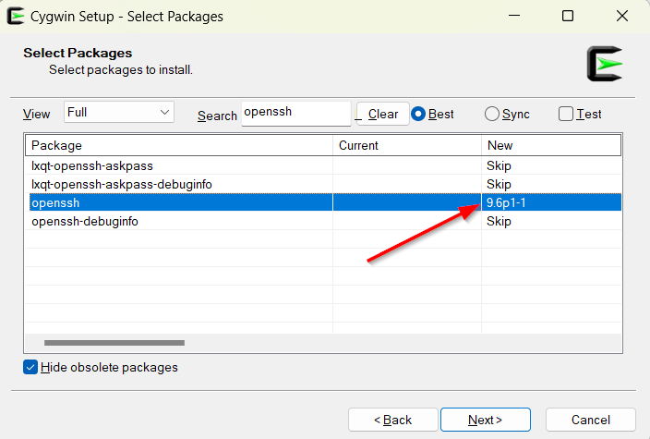The width and height of the screenshot is (650, 439).
Task: Cancel the Cygwin setup
Action: (x=590, y=420)
